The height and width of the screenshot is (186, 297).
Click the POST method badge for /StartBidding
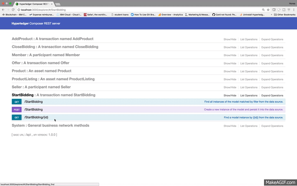[16, 110]
